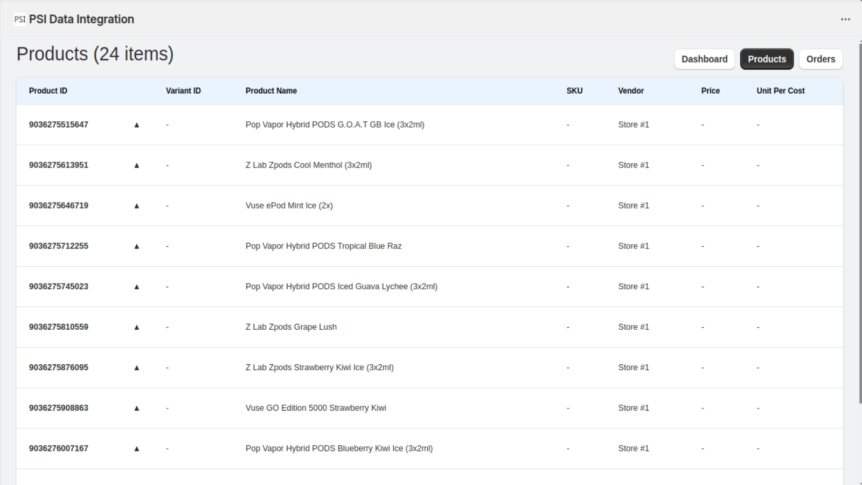Click Vuse ePod Mint Ice (2x) name
Screen dimensions: 862x485
(x=289, y=206)
